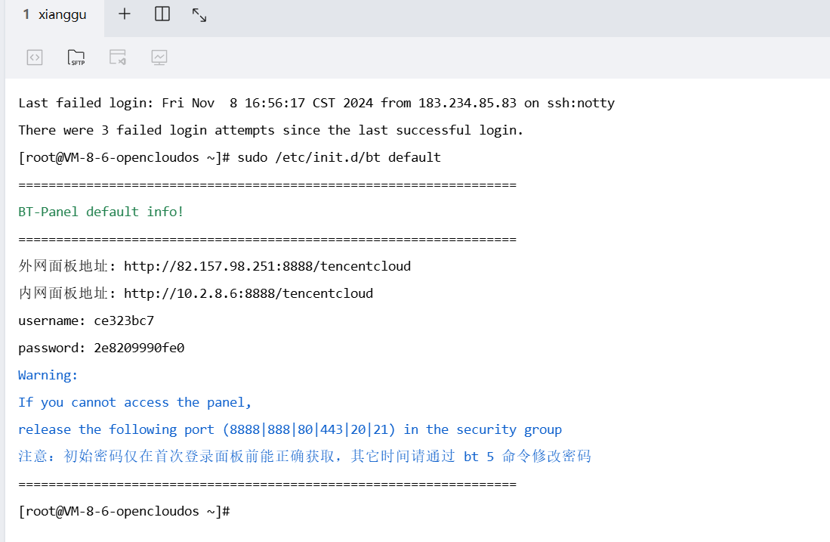Open the SFTP file transfer folder icon
Viewport: 830px width, 542px height.
point(76,57)
